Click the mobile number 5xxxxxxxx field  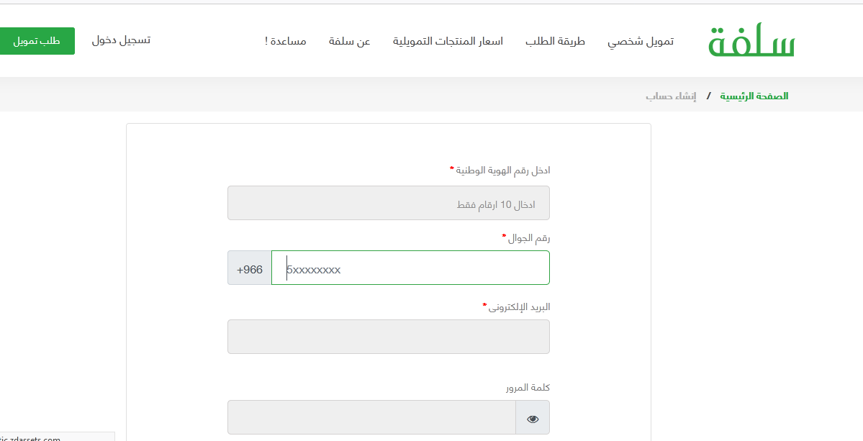[x=410, y=268]
